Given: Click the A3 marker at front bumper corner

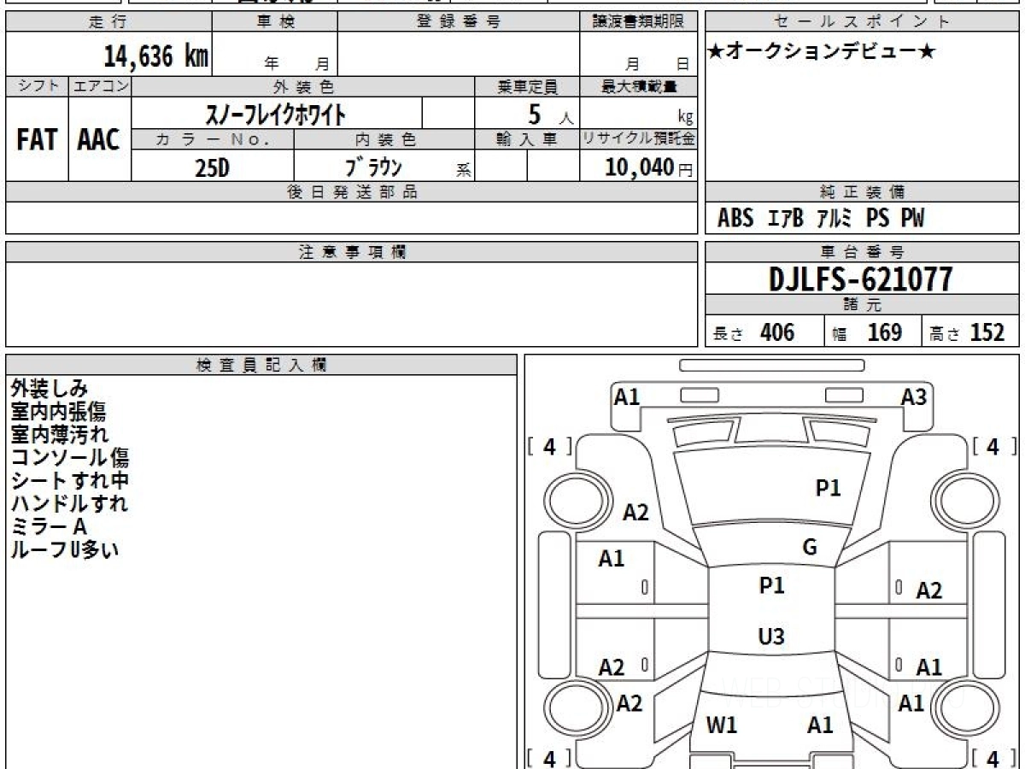Looking at the screenshot, I should pos(914,396).
